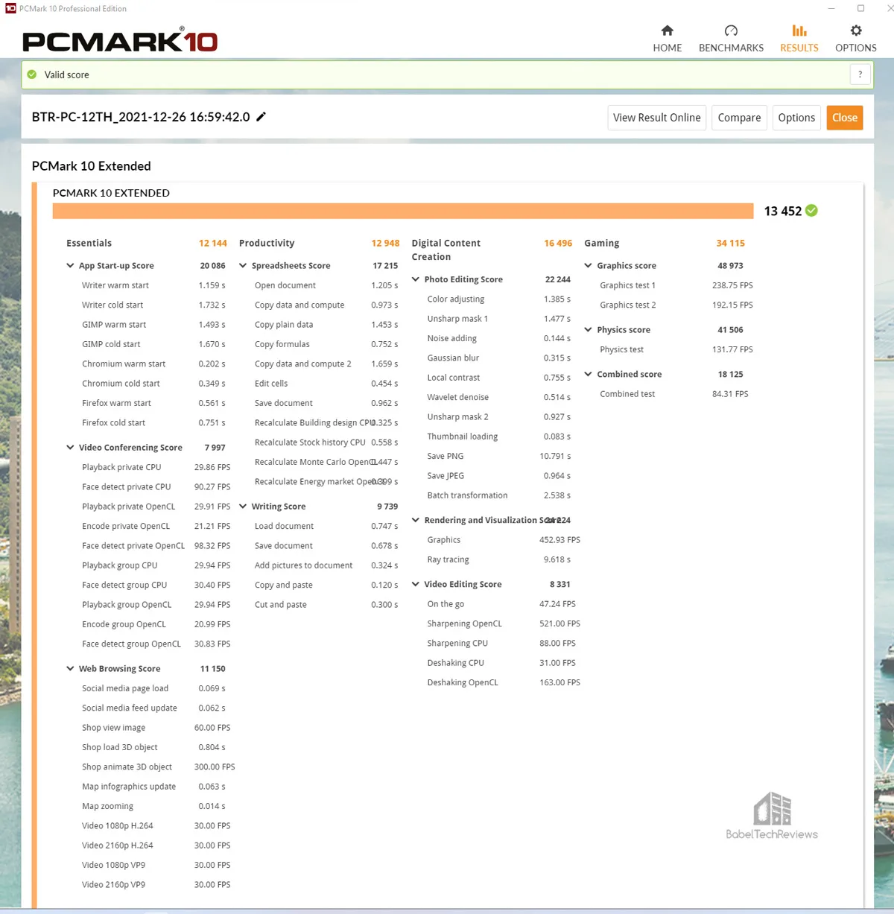
Task: Select the Results bar chart icon
Action: 799,31
